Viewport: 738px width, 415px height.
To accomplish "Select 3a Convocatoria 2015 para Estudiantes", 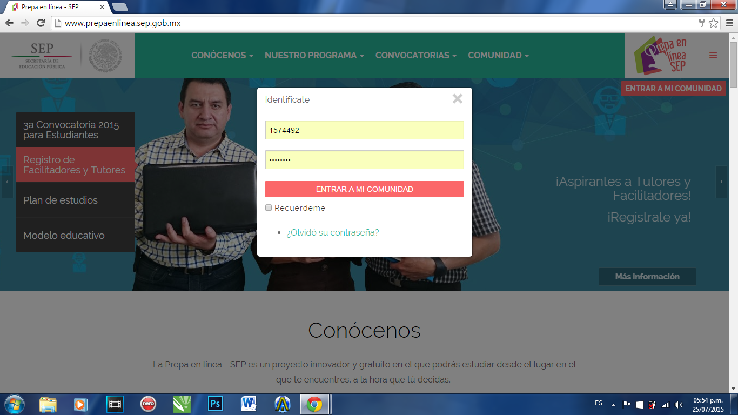I will click(x=76, y=130).
